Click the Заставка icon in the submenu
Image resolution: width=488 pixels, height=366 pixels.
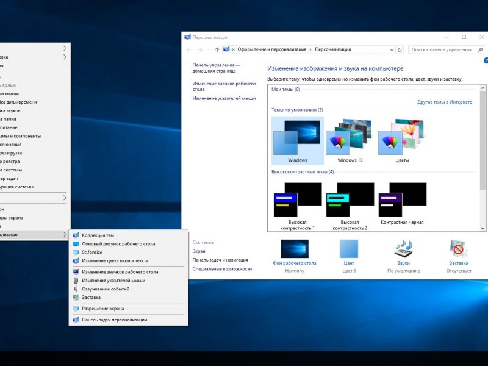76,297
